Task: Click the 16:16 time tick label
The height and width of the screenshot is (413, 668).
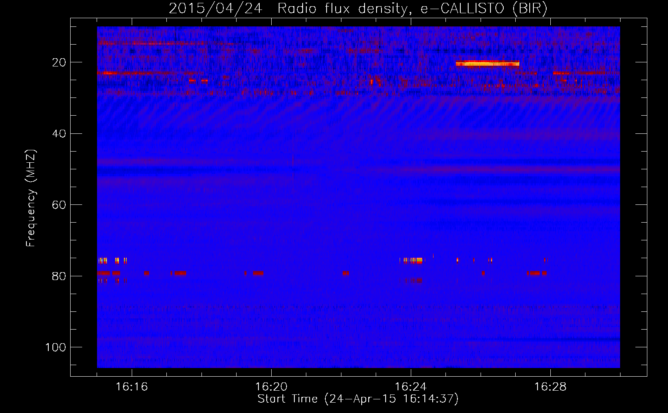Action: (x=132, y=387)
